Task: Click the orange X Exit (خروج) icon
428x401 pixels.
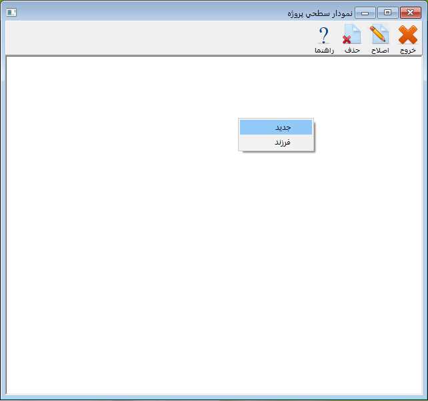Action: point(407,35)
